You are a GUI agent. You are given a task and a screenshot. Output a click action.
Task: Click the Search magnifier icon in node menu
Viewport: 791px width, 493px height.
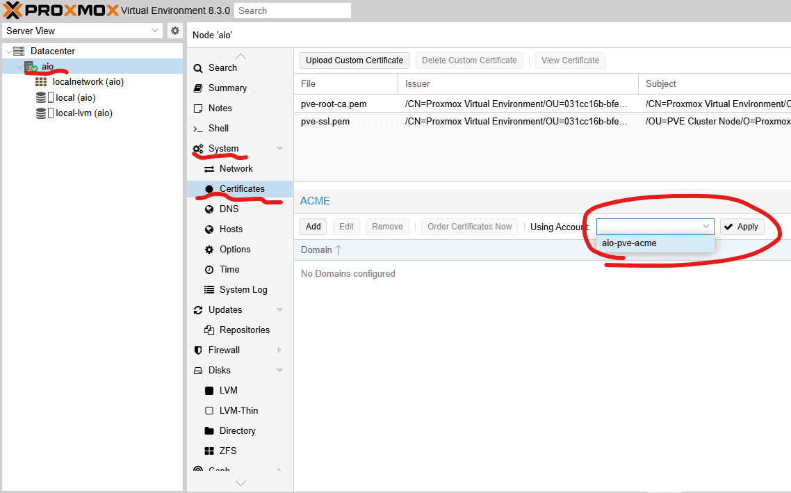click(198, 68)
